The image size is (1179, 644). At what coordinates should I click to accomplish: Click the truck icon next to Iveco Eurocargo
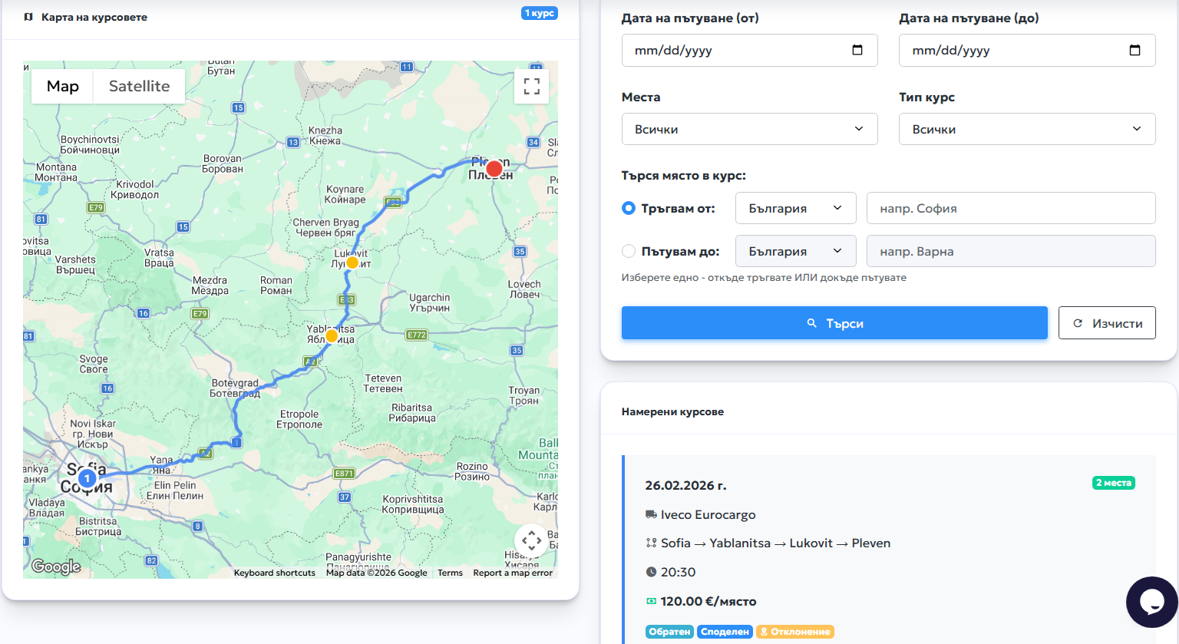651,514
